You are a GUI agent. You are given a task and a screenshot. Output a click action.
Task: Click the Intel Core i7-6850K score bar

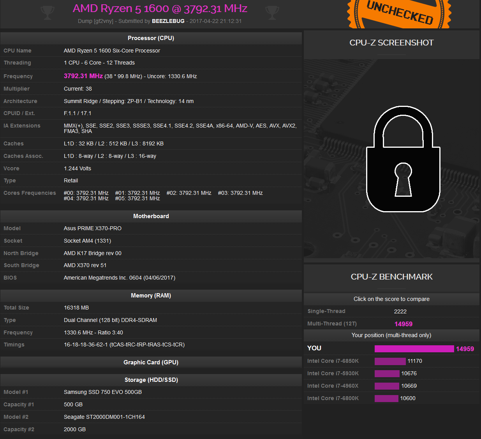click(x=390, y=361)
